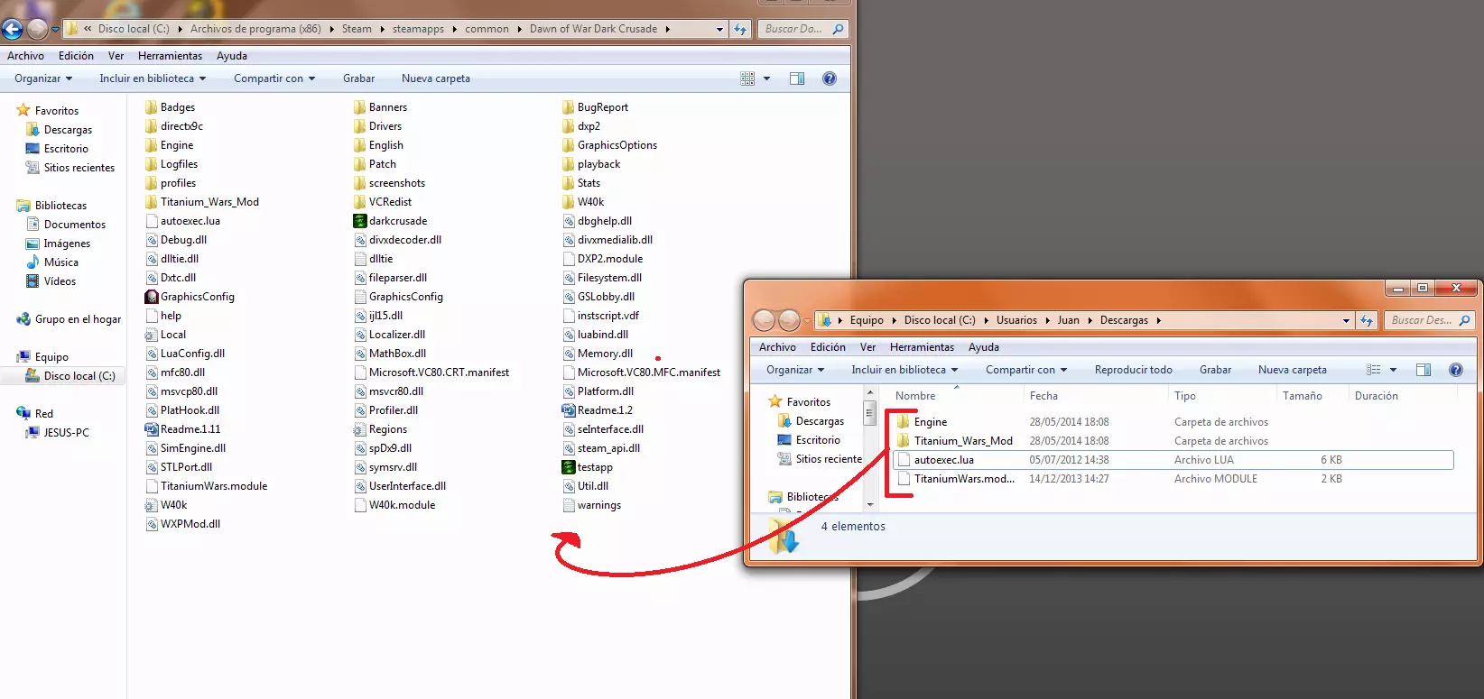Select autoexec.lua file icon in Descargas window

pos(903,460)
